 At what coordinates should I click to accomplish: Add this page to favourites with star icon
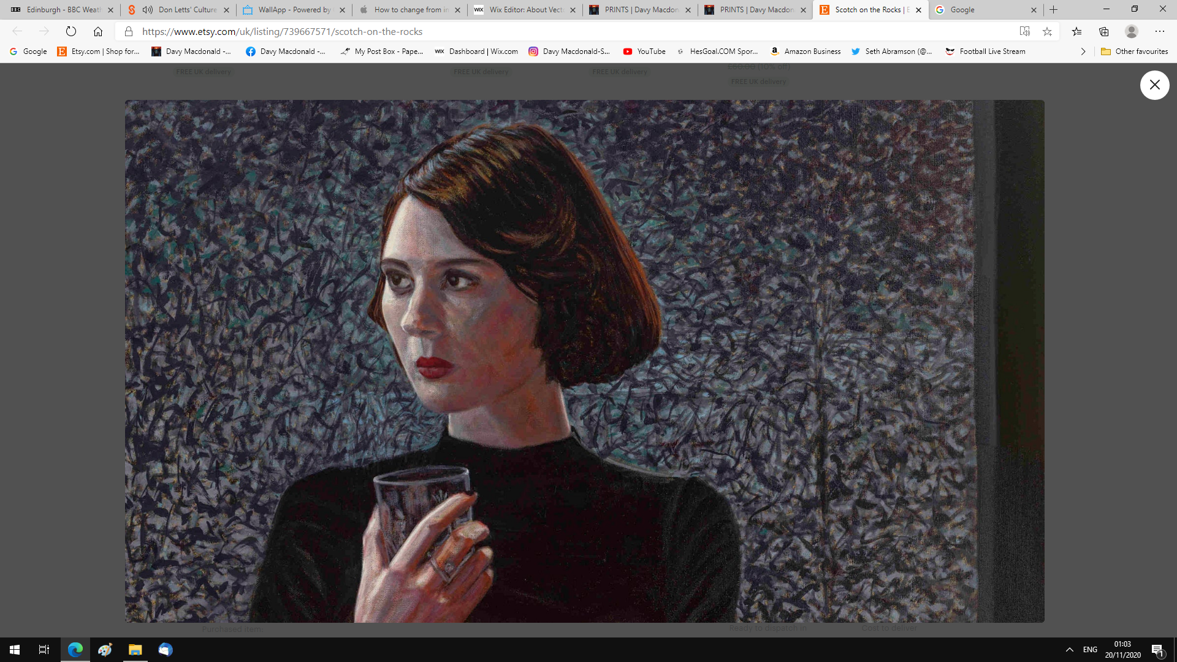point(1047,31)
